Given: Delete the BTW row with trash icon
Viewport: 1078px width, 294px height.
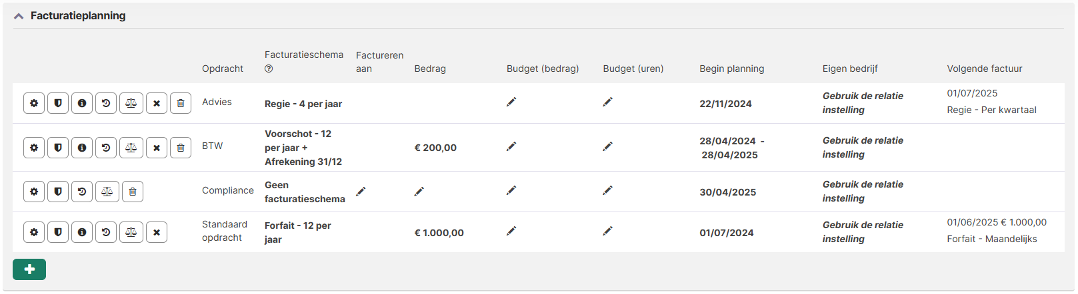Looking at the screenshot, I should click(181, 148).
